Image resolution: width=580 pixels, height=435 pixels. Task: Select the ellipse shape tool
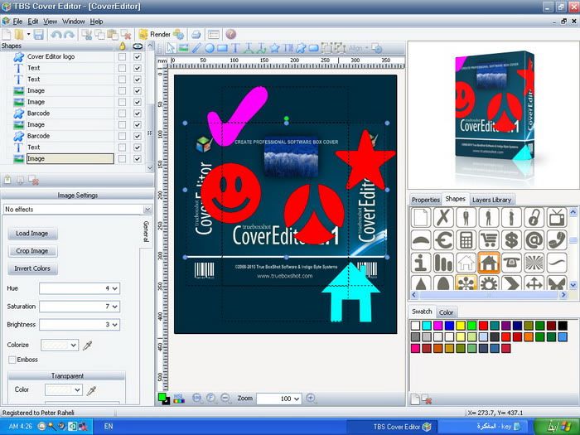(210, 48)
